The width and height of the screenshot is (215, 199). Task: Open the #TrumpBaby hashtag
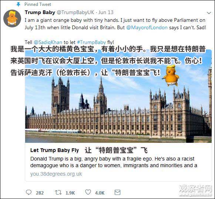coord(91,42)
